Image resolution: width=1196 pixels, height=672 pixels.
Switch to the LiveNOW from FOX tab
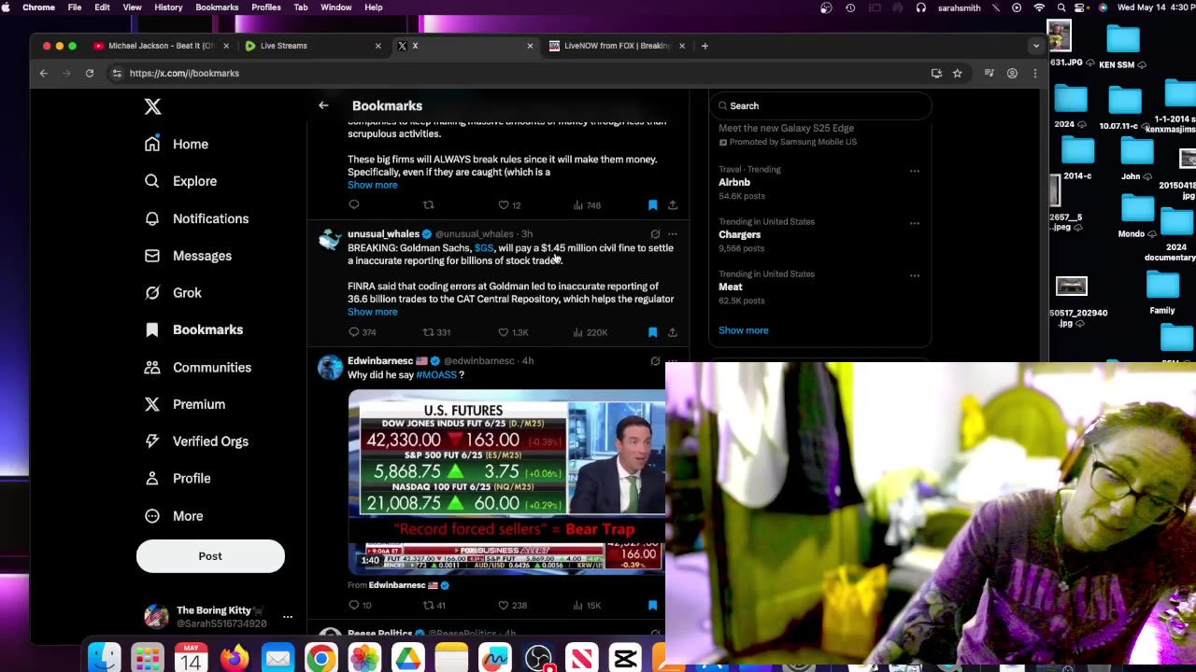tap(617, 46)
